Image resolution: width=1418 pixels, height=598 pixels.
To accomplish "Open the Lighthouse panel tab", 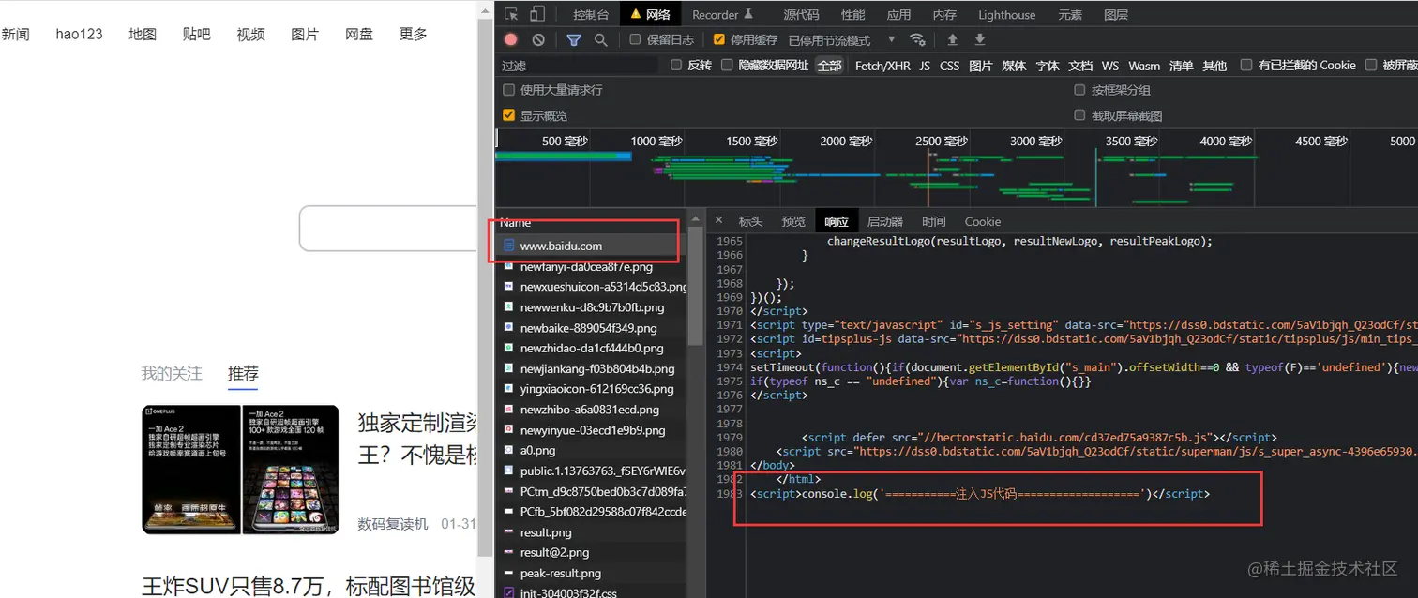I will pos(1006,14).
